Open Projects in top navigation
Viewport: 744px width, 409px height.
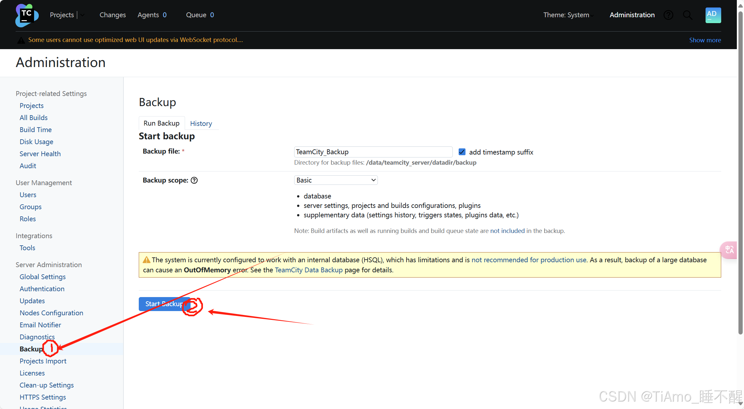[x=62, y=15]
